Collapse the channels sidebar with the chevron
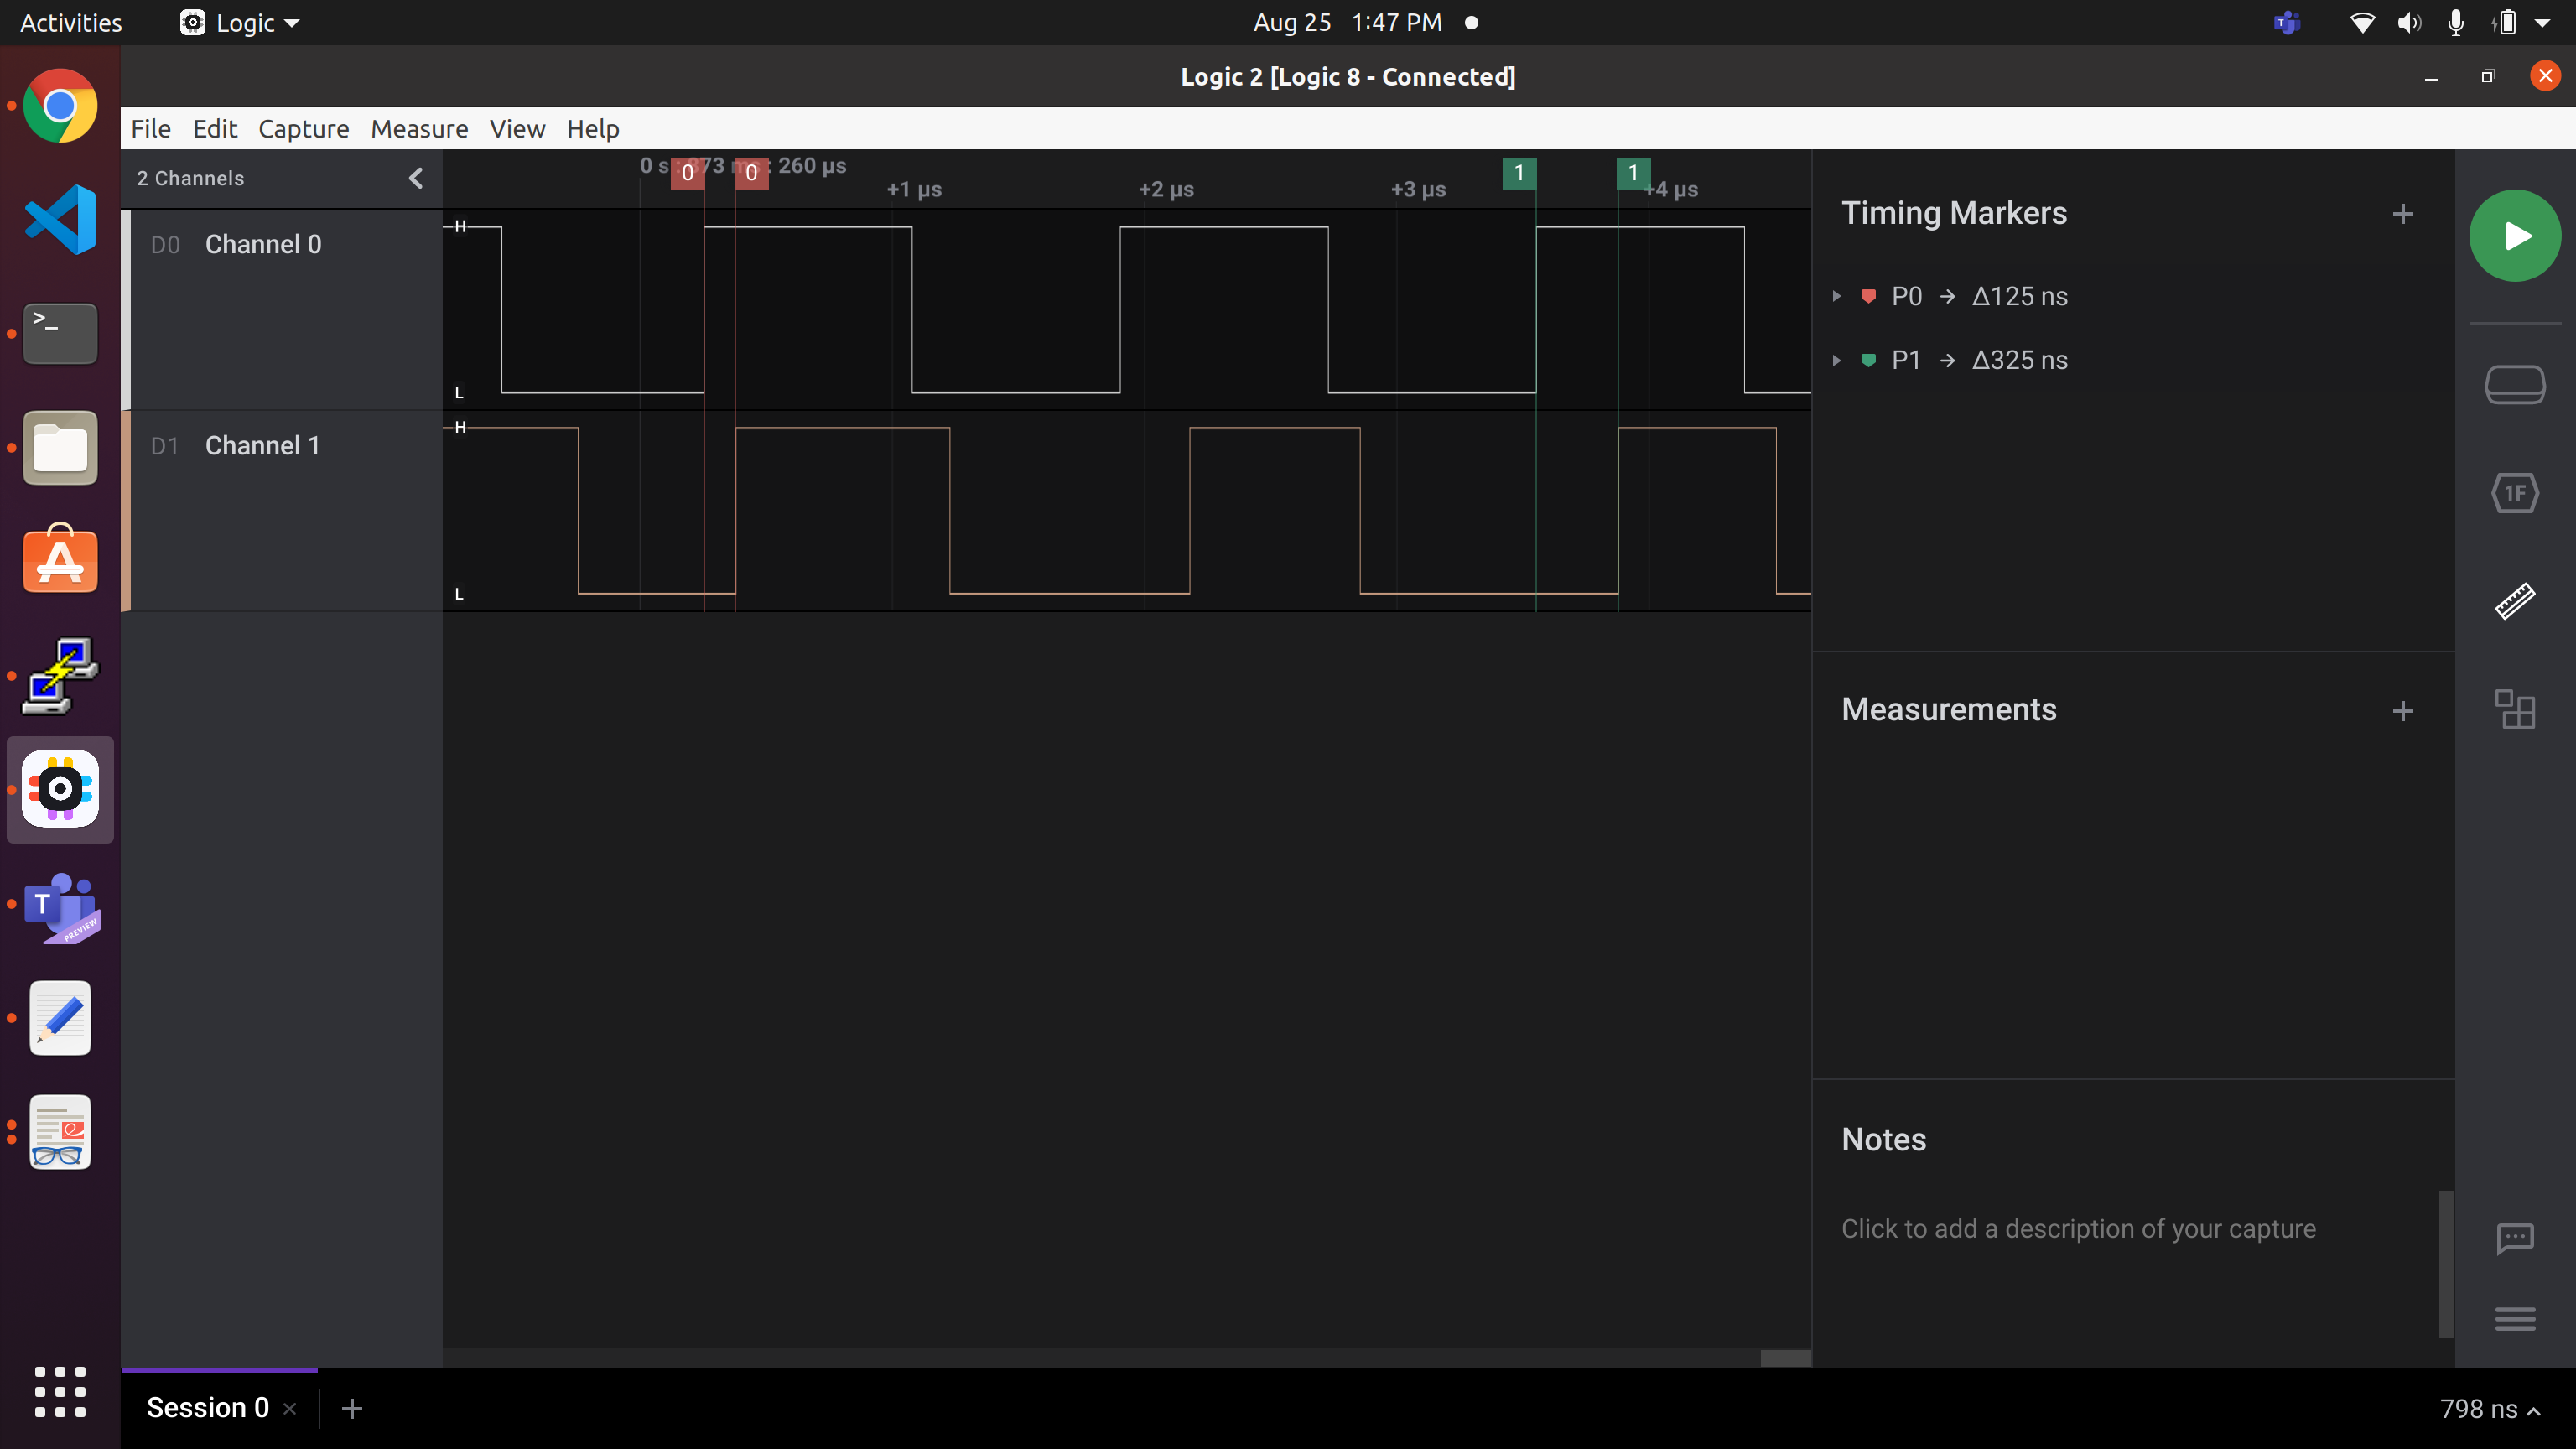2576x1449 pixels. pyautogui.click(x=415, y=178)
